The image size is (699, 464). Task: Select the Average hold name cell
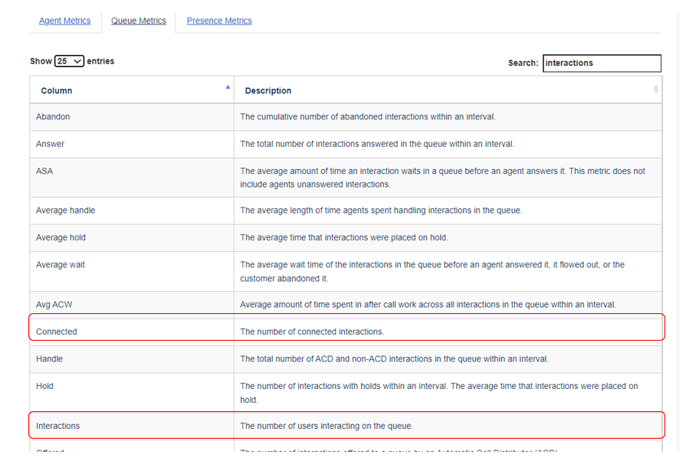point(61,237)
